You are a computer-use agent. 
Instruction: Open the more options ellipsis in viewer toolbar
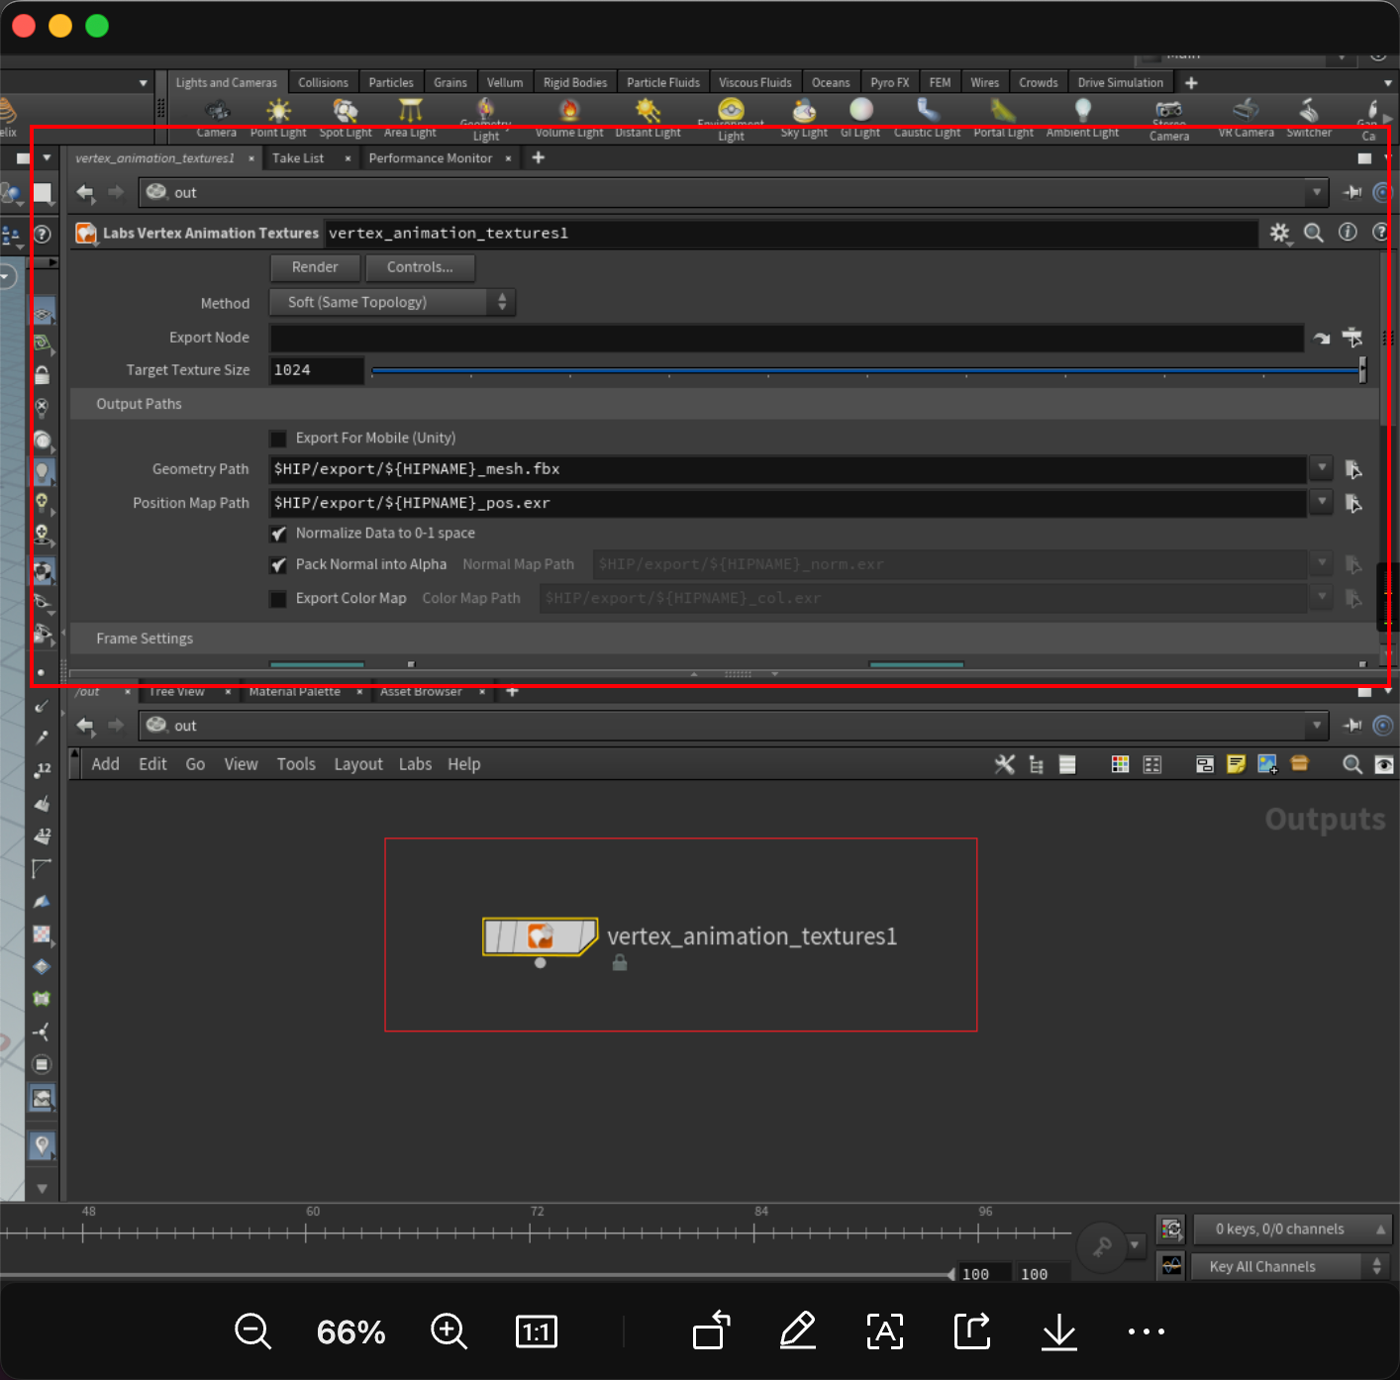click(1147, 1331)
